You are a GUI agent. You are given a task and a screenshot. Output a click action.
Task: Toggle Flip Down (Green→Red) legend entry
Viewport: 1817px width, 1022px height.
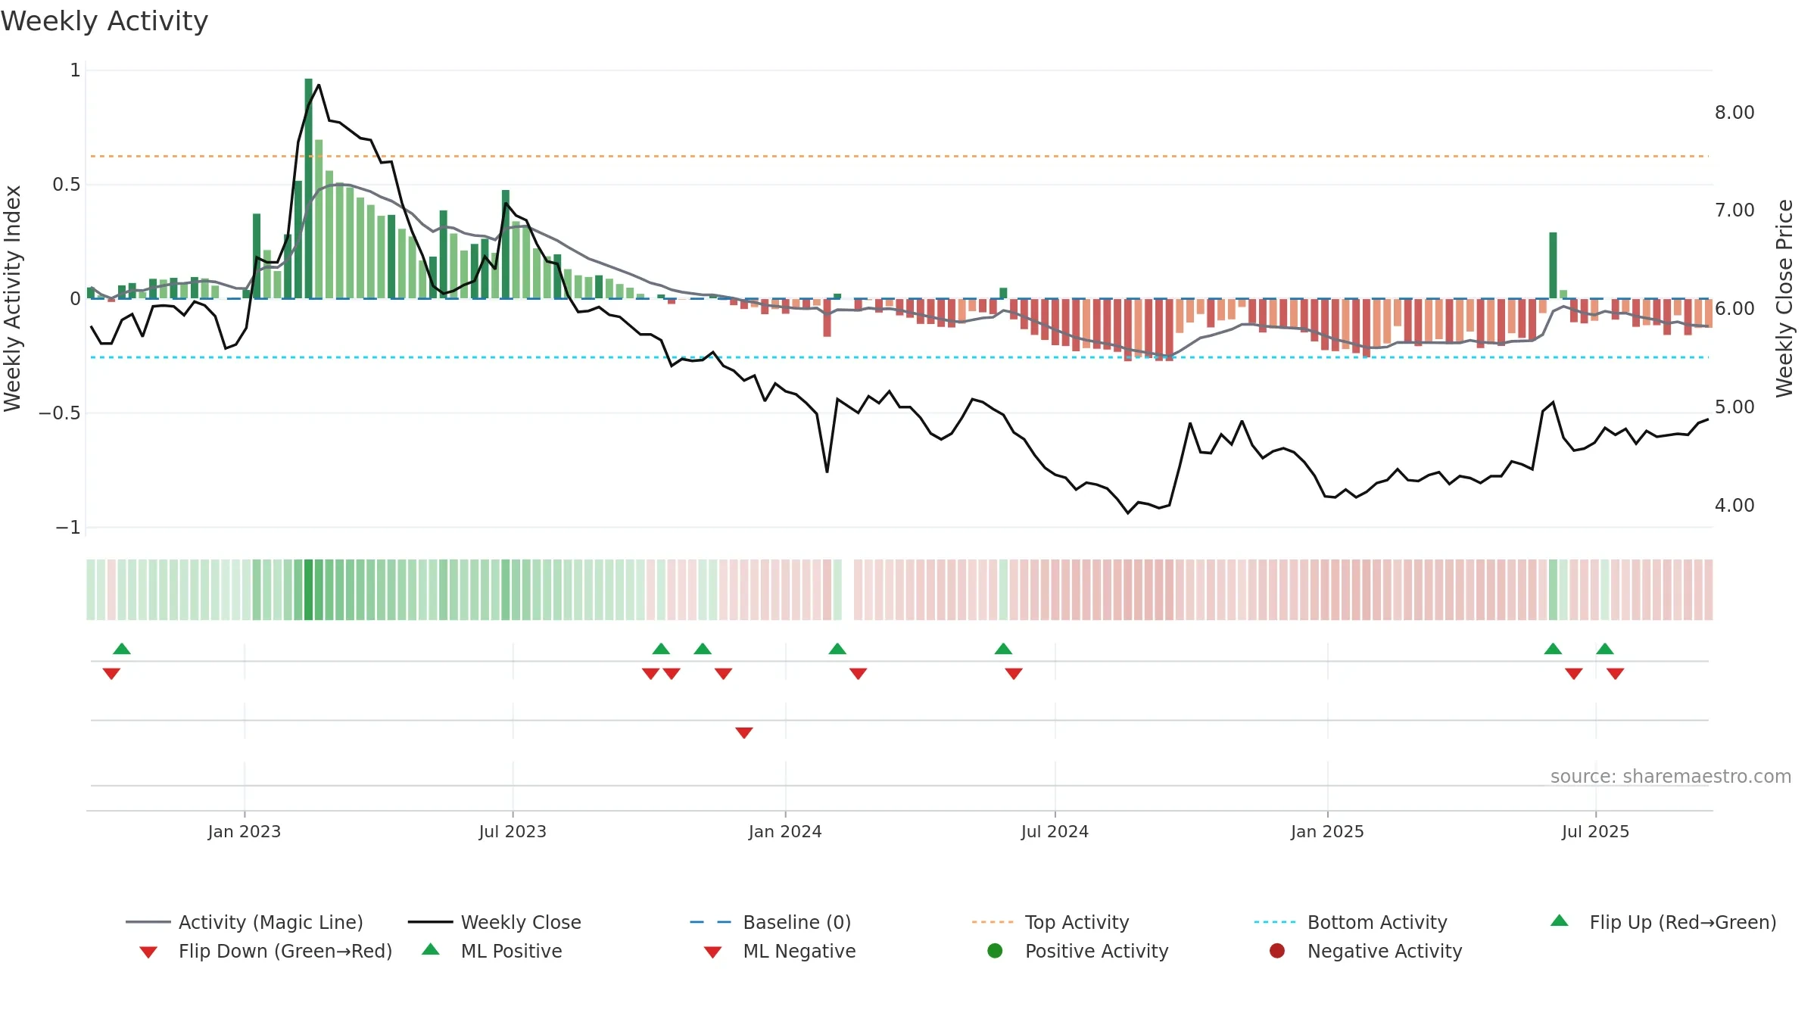point(266,951)
